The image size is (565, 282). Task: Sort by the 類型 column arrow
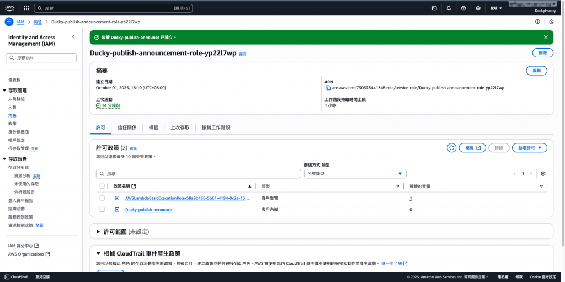398,187
